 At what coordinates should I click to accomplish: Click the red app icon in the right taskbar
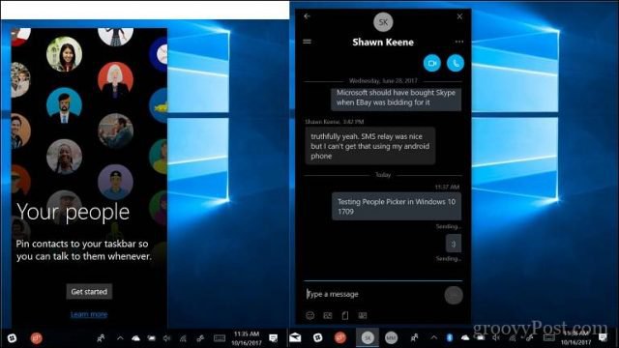click(340, 337)
